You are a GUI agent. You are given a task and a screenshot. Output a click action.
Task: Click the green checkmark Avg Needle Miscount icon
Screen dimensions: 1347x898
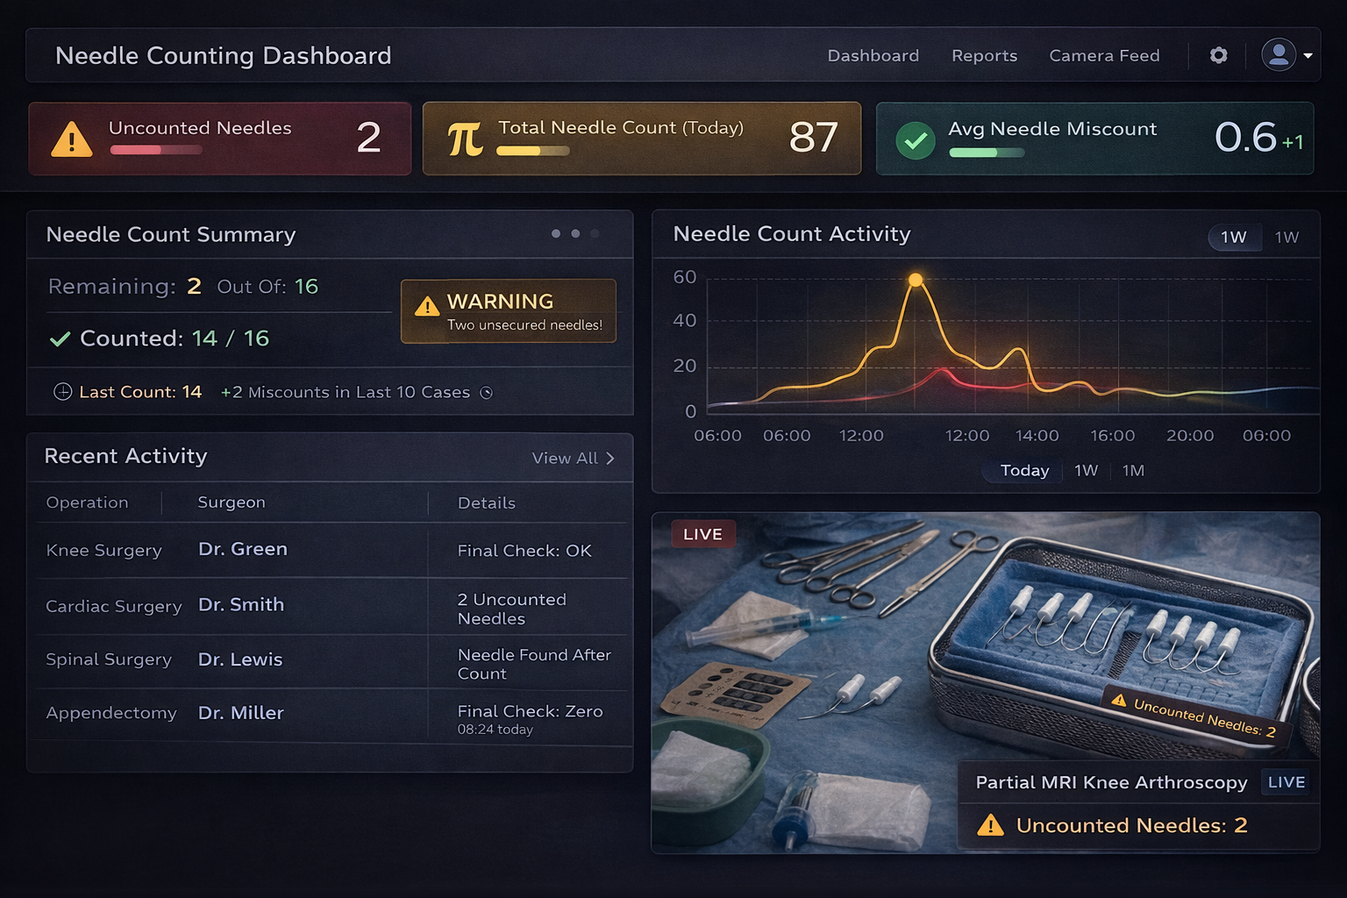click(x=915, y=139)
